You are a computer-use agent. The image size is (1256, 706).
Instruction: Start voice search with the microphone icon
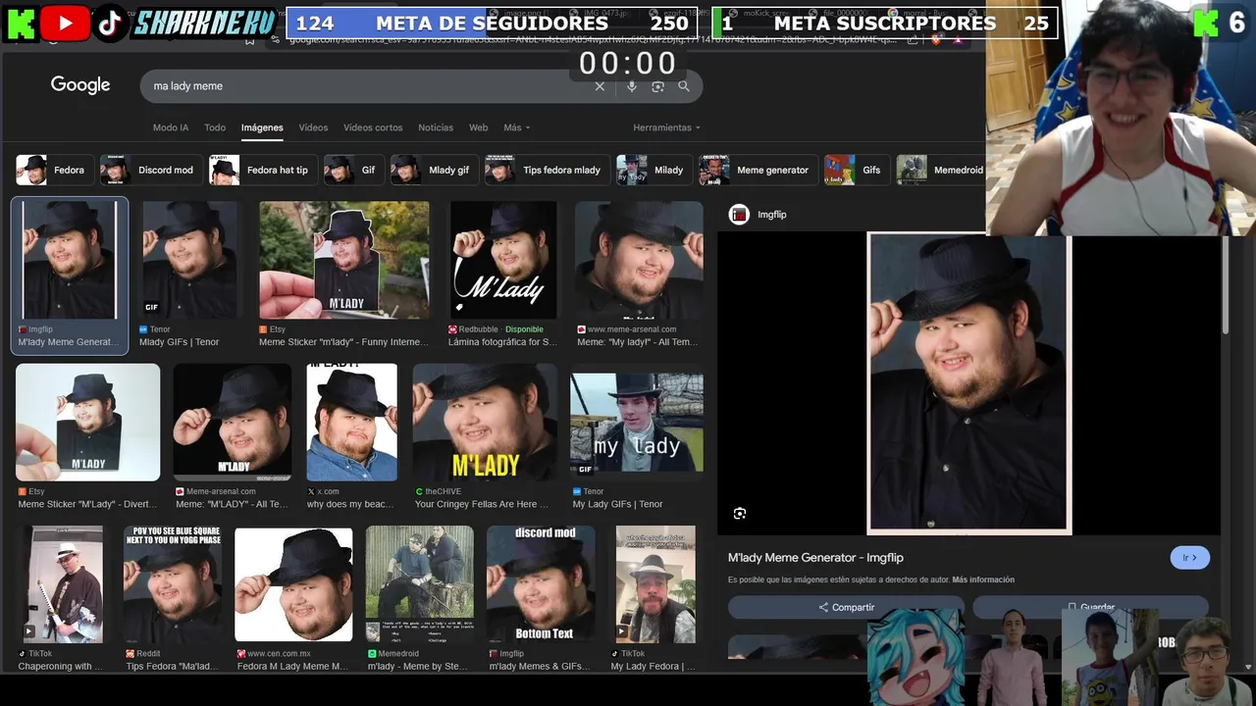pyautogui.click(x=631, y=86)
